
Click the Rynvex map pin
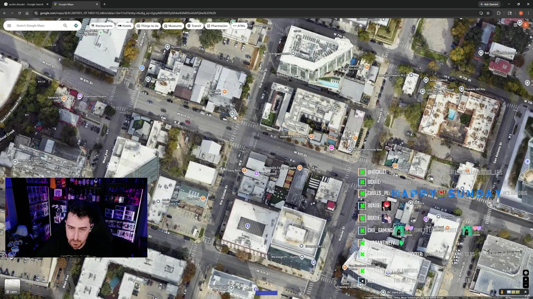tap(167, 47)
